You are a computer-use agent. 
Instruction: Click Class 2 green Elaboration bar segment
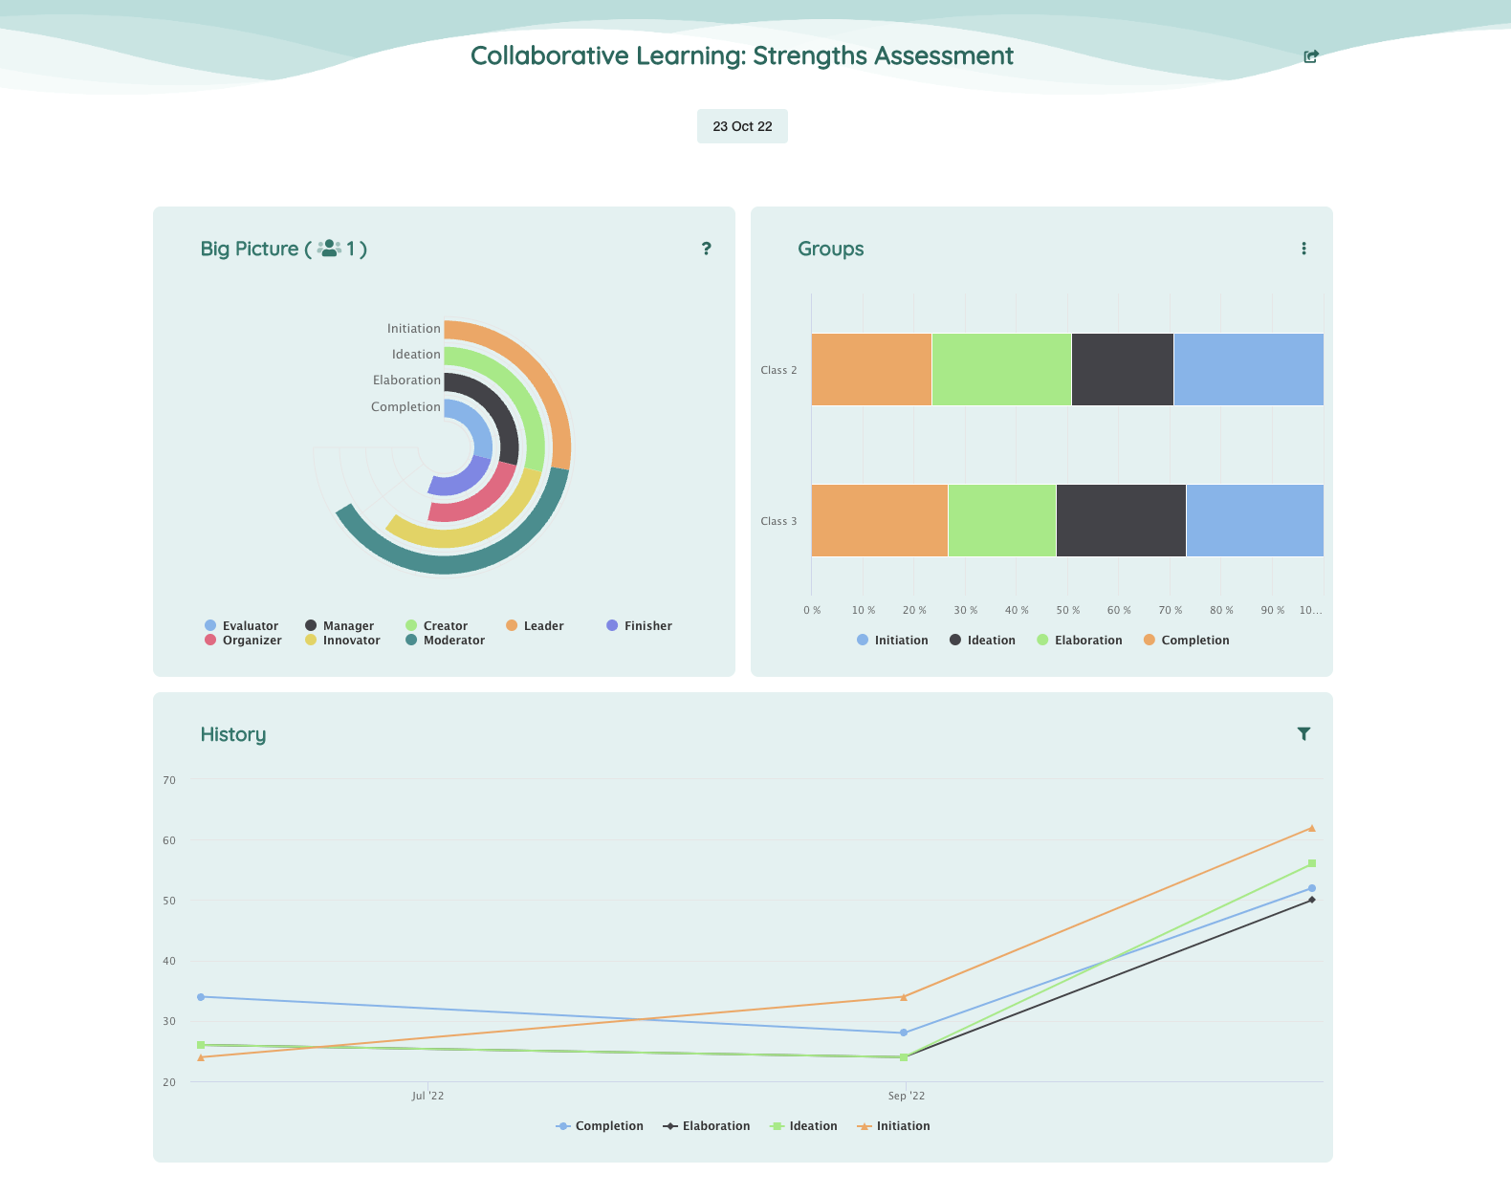pyautogui.click(x=1001, y=369)
